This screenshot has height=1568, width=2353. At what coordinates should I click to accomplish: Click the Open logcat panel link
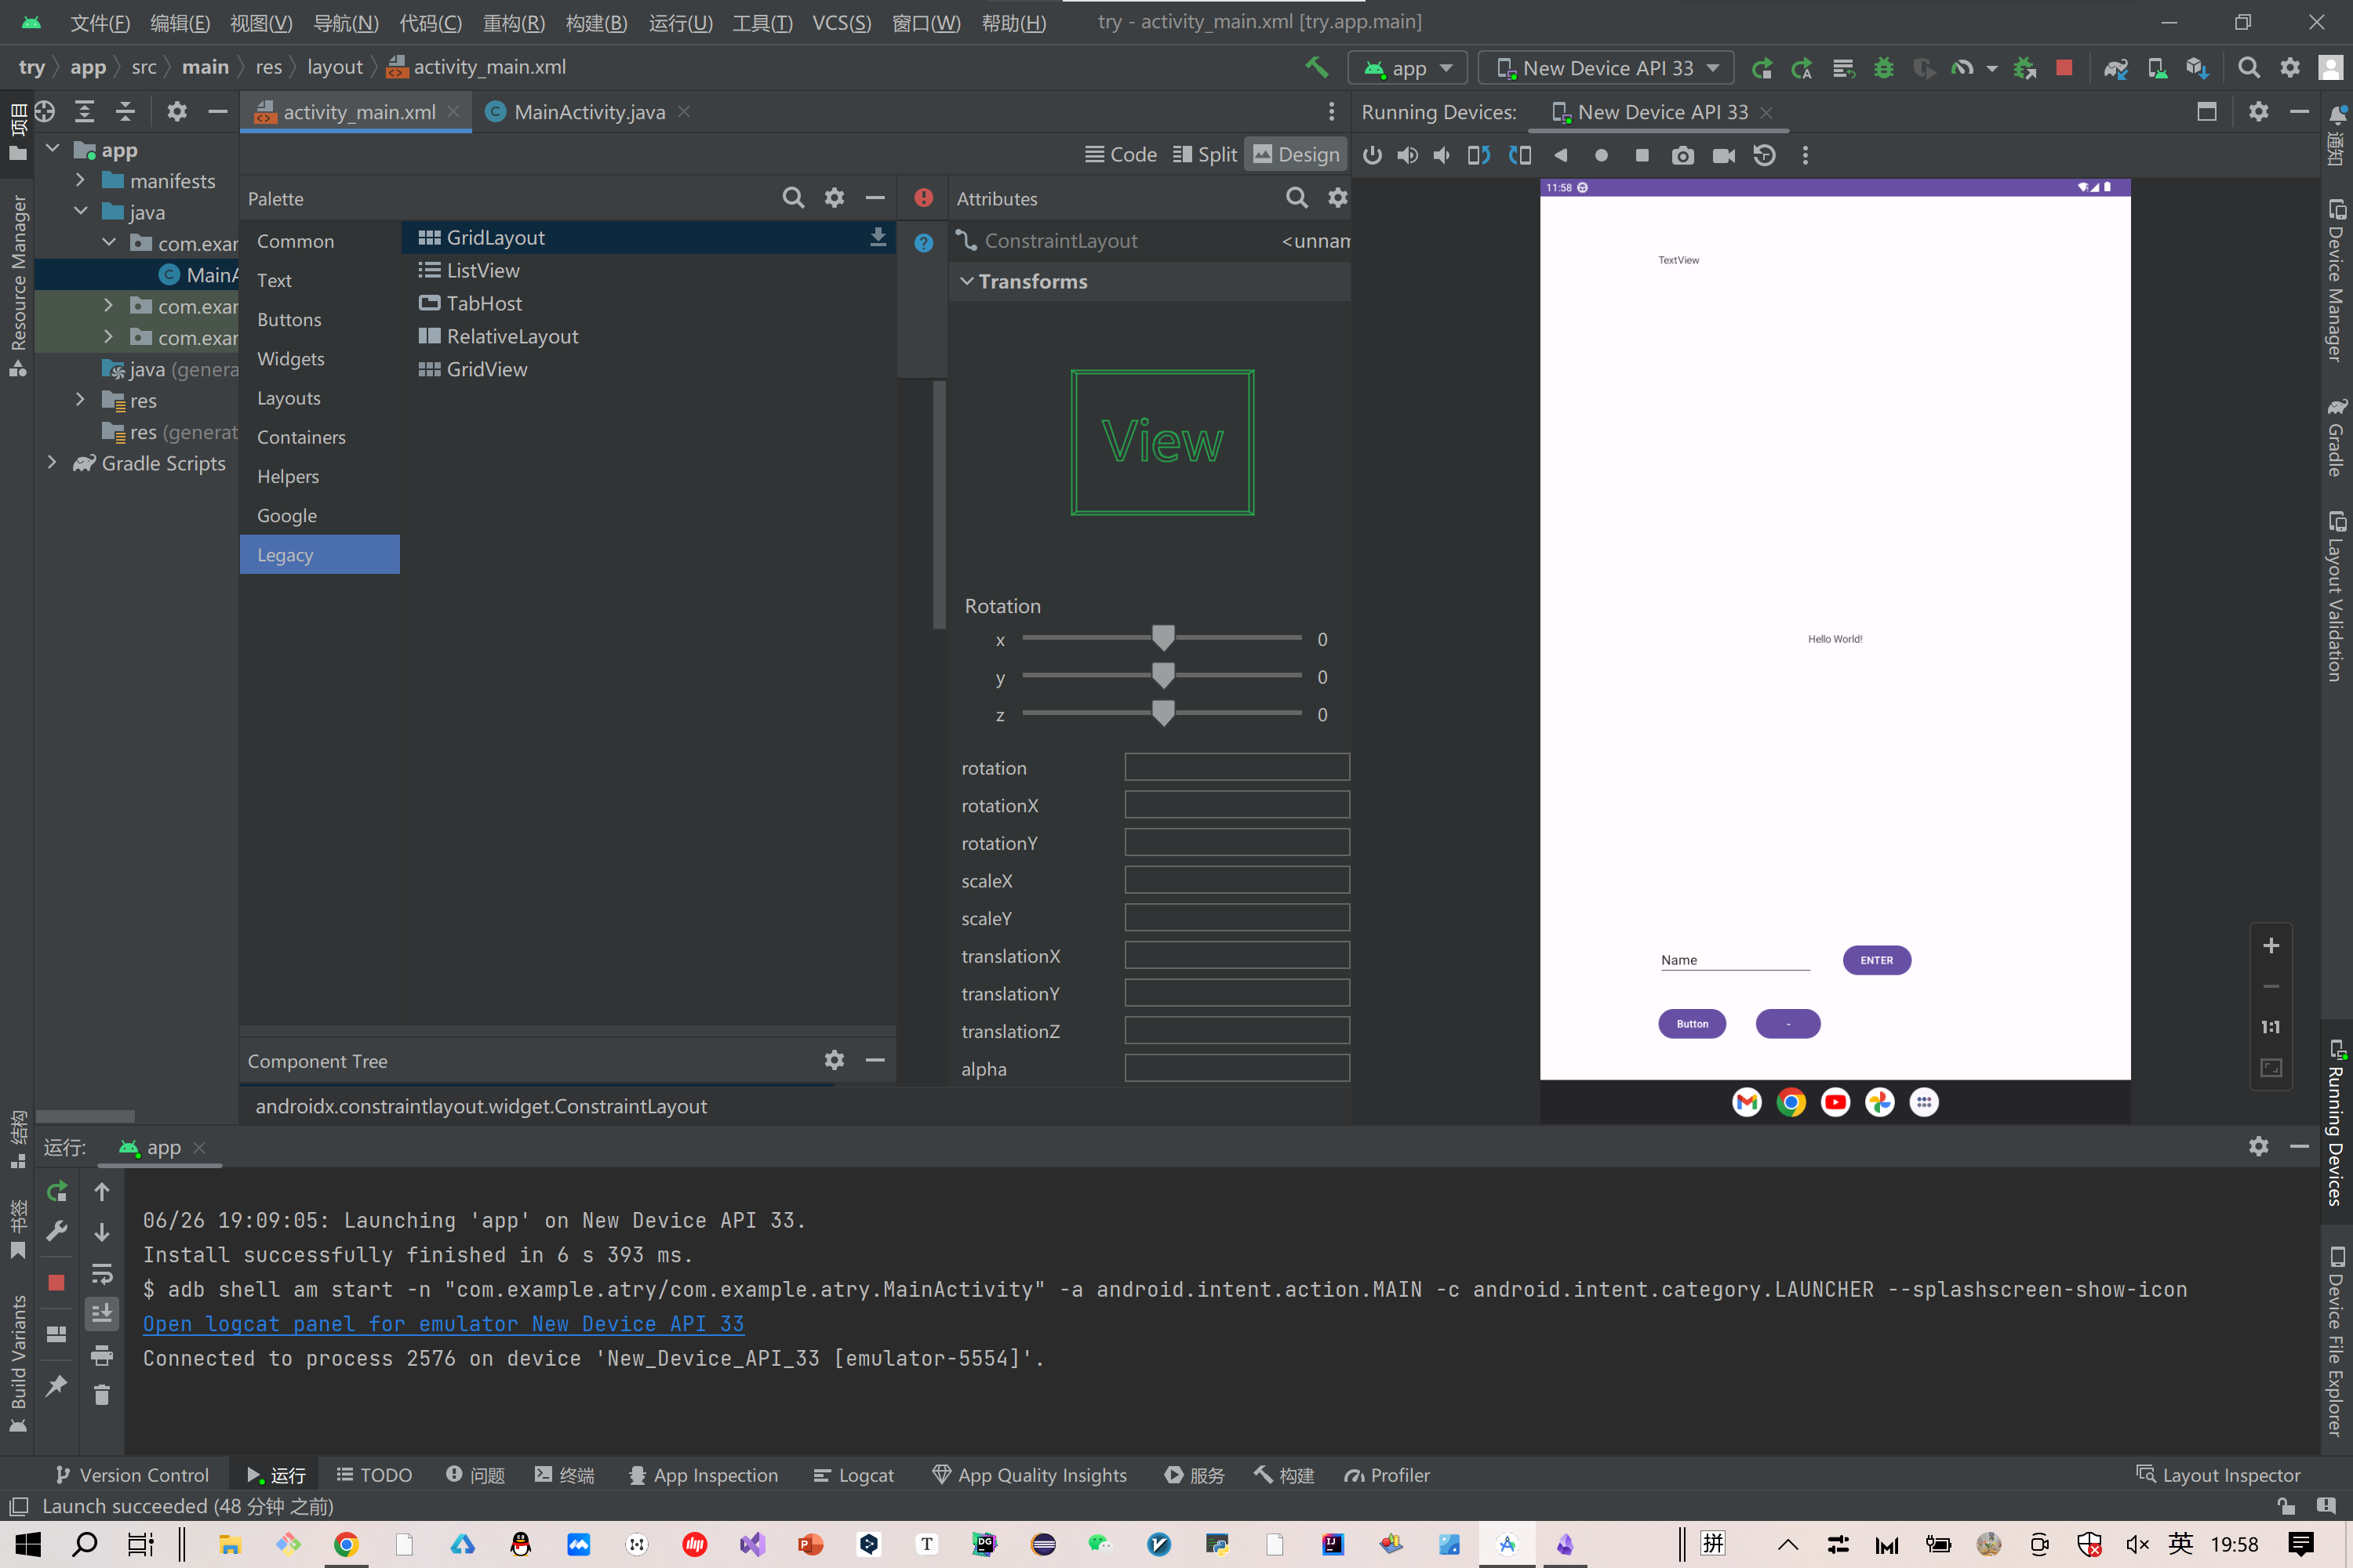click(443, 1323)
